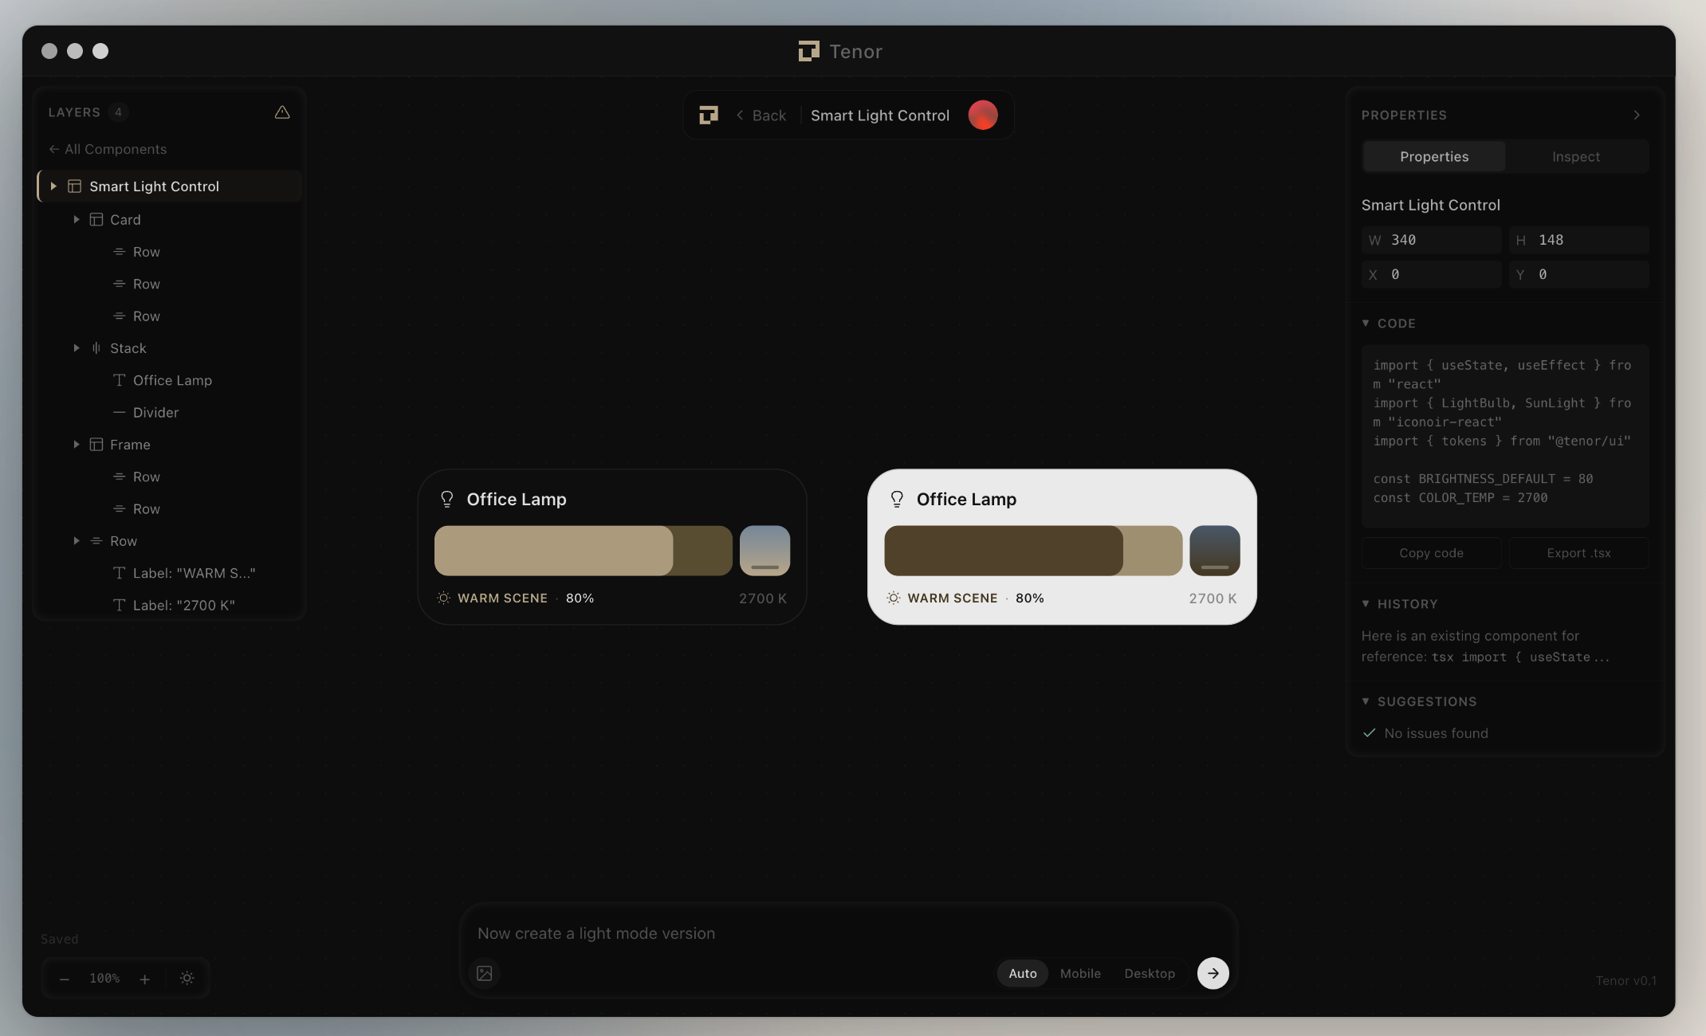Click the Copy code button
Viewport: 1706px width, 1036px height.
click(x=1431, y=553)
